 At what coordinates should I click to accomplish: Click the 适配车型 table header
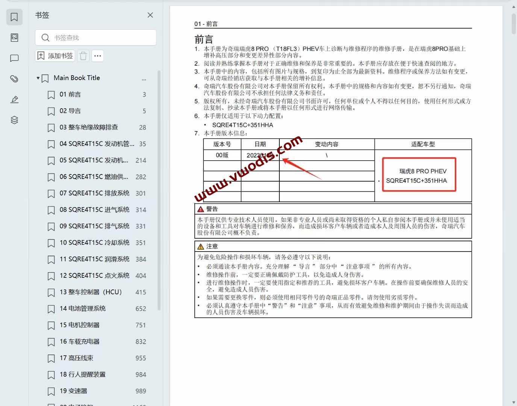[423, 144]
